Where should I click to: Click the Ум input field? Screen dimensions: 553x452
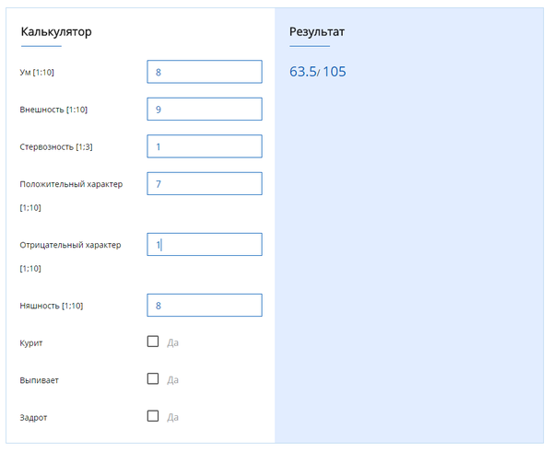204,72
